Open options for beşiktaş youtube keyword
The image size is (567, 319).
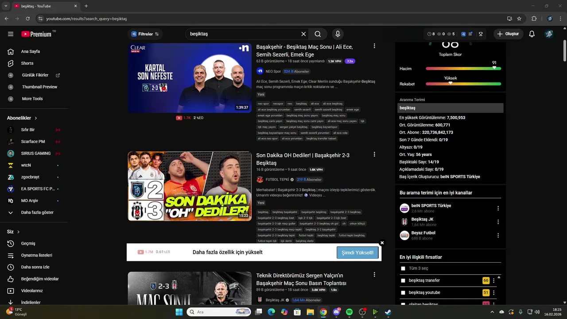pyautogui.click(x=494, y=293)
